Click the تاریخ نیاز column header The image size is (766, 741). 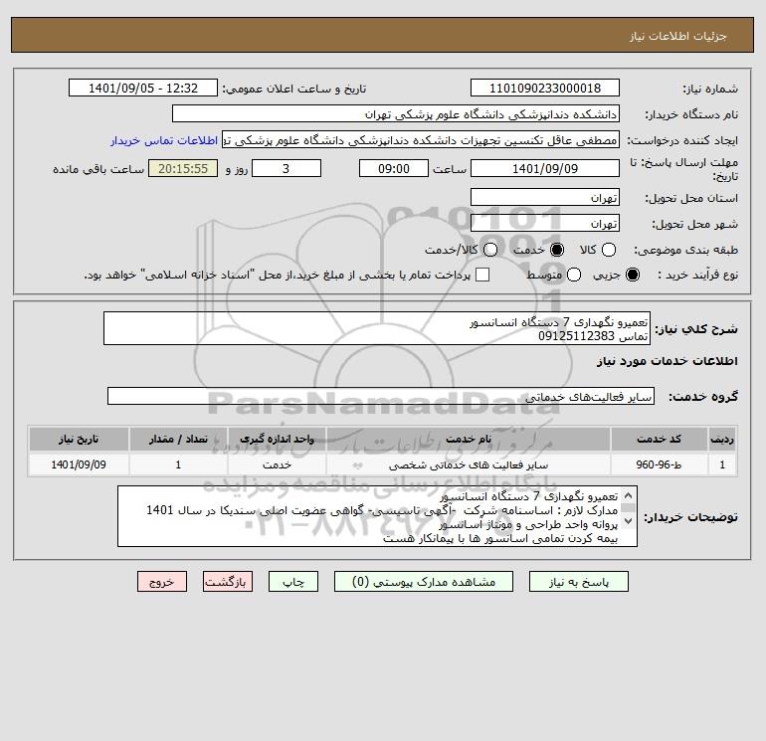(79, 439)
